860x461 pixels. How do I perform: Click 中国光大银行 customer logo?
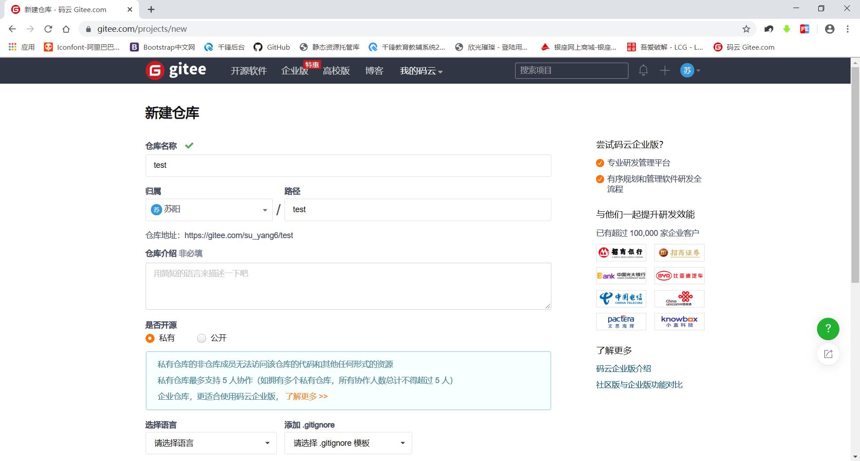pos(621,276)
